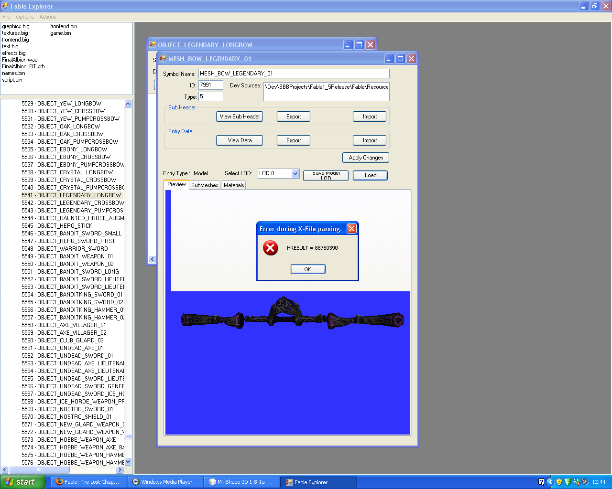Click OK in the X-File error dialog
The height and width of the screenshot is (489, 612).
[x=308, y=269]
